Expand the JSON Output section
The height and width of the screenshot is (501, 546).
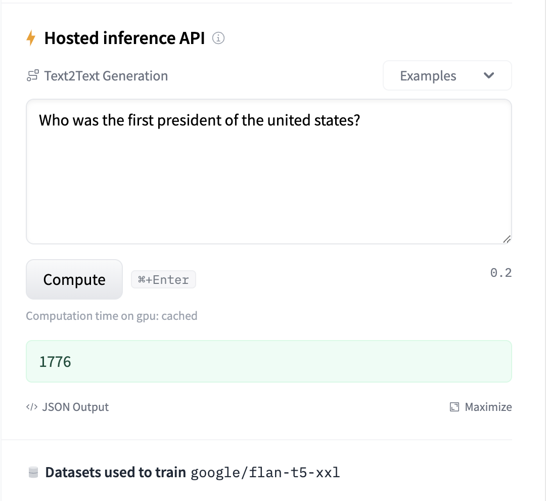tap(75, 407)
